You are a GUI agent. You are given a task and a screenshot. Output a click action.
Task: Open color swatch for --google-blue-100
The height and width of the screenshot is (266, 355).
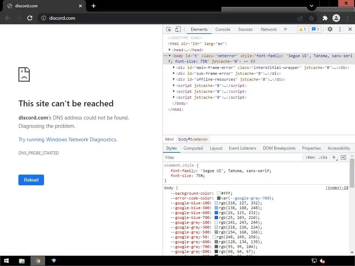pyautogui.click(x=216, y=203)
